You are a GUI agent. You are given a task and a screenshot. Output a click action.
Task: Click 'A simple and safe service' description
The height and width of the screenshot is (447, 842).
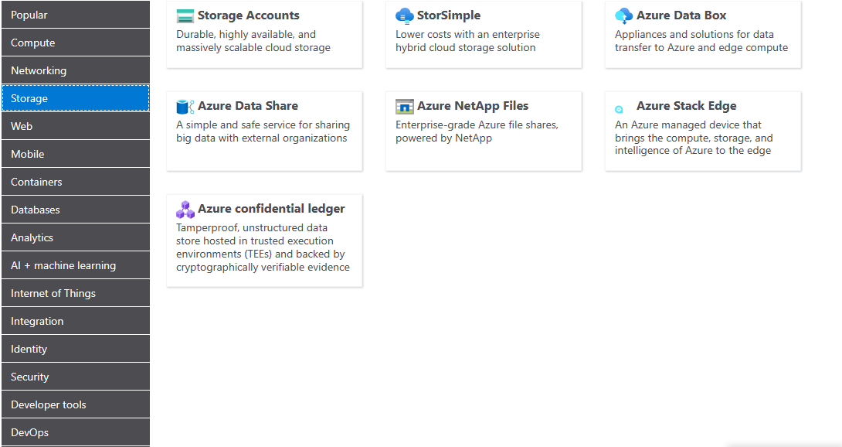(x=263, y=131)
